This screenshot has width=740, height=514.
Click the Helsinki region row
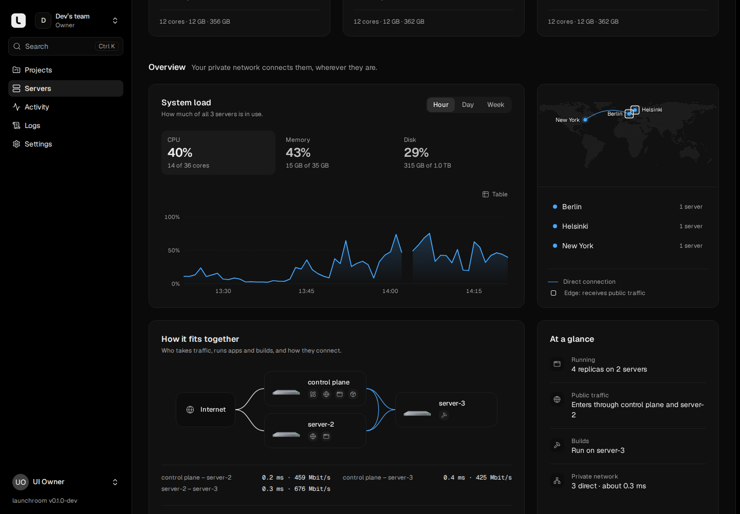(x=628, y=226)
